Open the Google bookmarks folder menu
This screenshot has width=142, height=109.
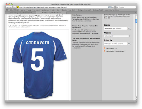[65, 10]
